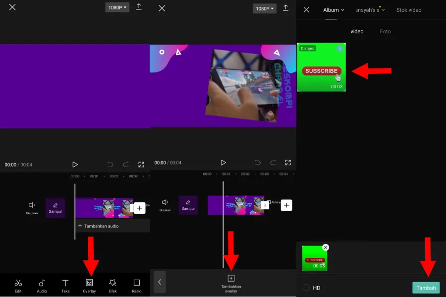The image size is (446, 297).
Task: Click the Tambah button
Action: (426, 288)
